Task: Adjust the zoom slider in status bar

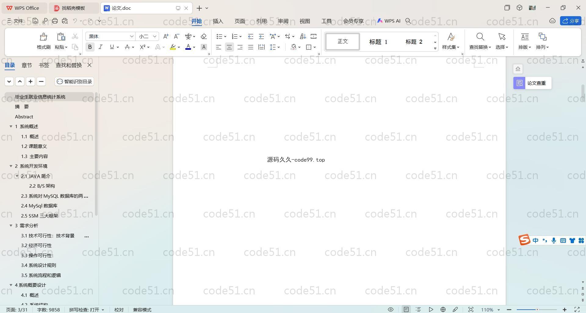Action: pyautogui.click(x=537, y=310)
